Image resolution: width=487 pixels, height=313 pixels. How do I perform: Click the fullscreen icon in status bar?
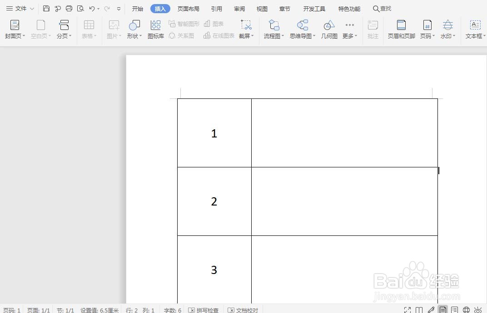point(407,309)
